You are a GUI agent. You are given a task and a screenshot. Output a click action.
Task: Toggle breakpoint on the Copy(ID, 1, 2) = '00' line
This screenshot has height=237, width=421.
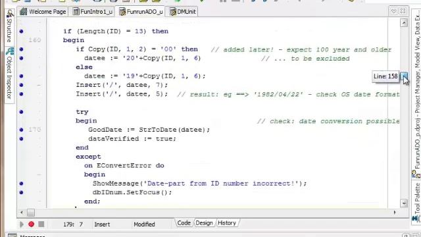tap(22, 49)
